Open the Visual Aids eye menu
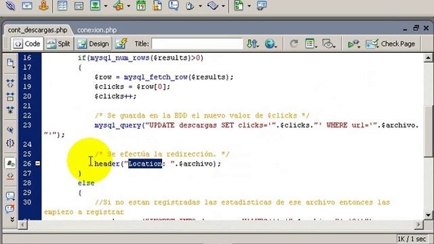 point(328,43)
